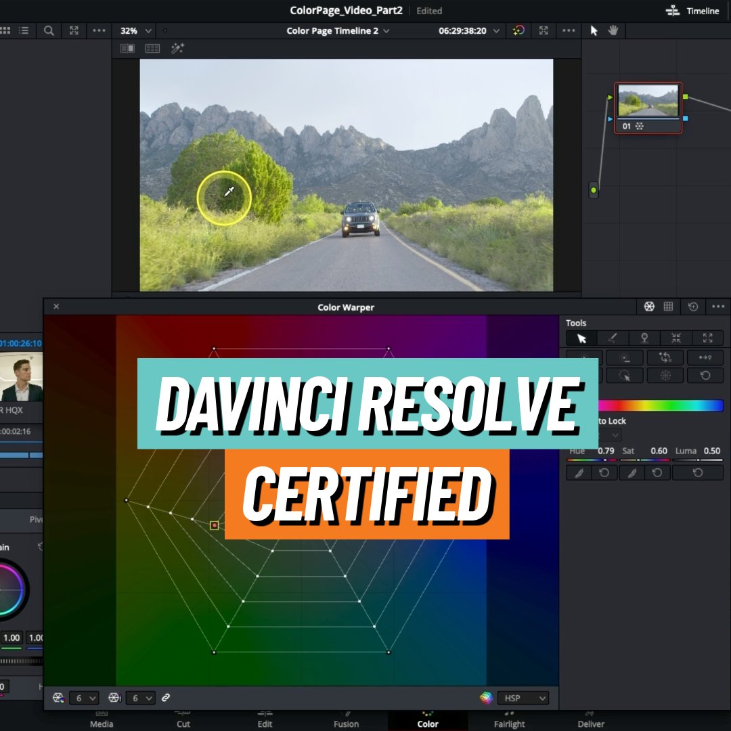The width and height of the screenshot is (731, 731).
Task: Click the dot-with-minus tool button in Tools
Action: [625, 357]
